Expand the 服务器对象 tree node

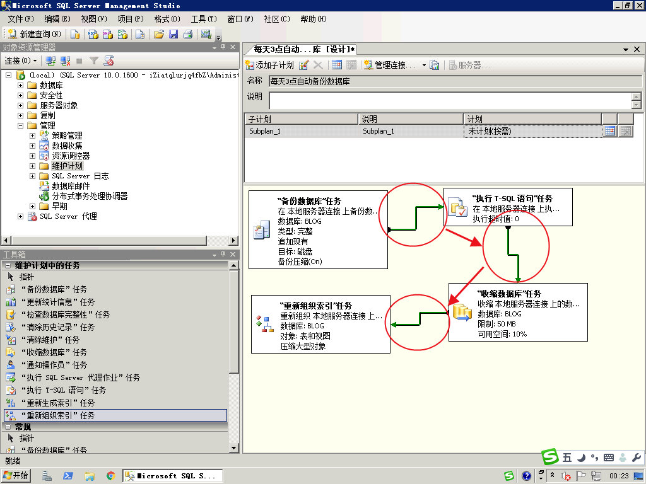[20, 105]
